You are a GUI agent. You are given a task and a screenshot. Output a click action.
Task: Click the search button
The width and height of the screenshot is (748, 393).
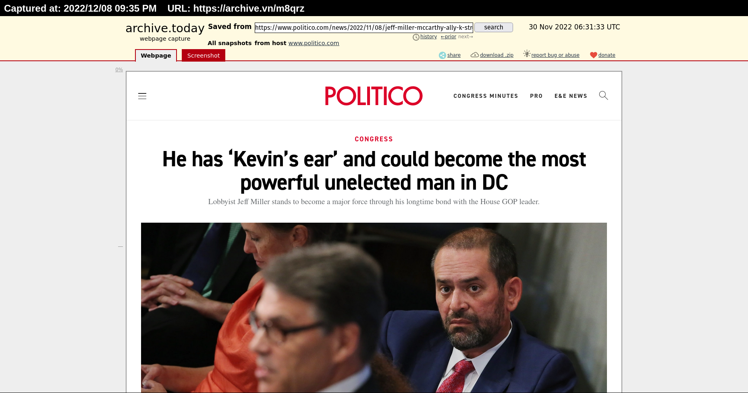[494, 27]
